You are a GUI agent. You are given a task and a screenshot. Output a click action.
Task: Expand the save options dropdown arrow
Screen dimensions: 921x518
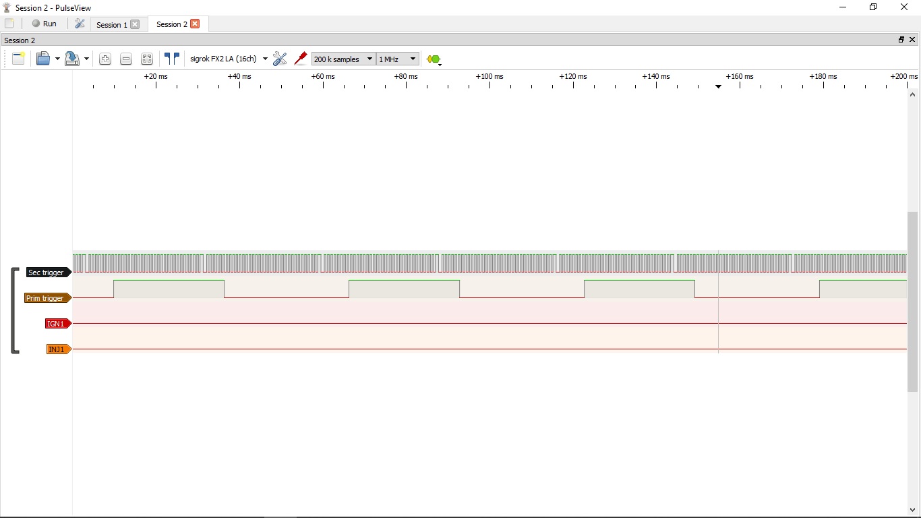(86, 59)
